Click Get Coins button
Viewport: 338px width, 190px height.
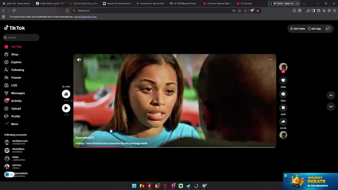(x=297, y=29)
